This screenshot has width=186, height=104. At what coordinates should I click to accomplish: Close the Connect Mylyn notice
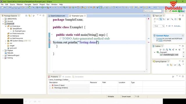183,36
